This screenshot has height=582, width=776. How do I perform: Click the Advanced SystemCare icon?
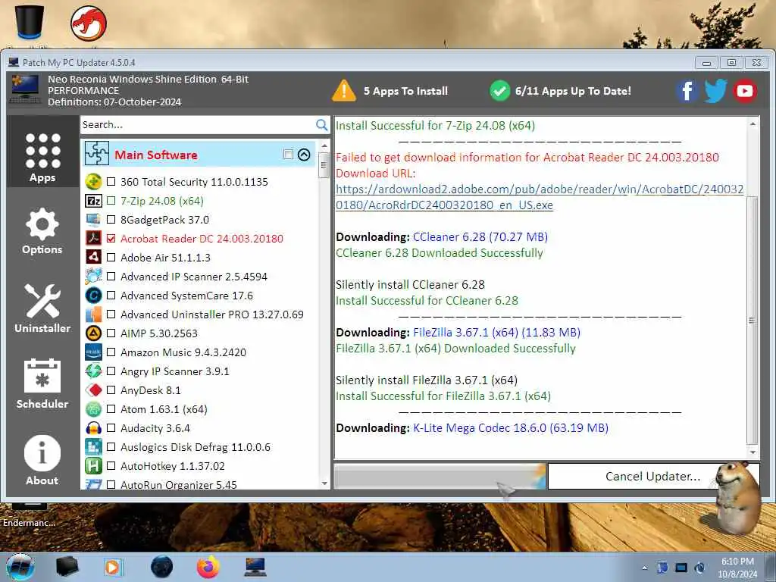coord(93,296)
